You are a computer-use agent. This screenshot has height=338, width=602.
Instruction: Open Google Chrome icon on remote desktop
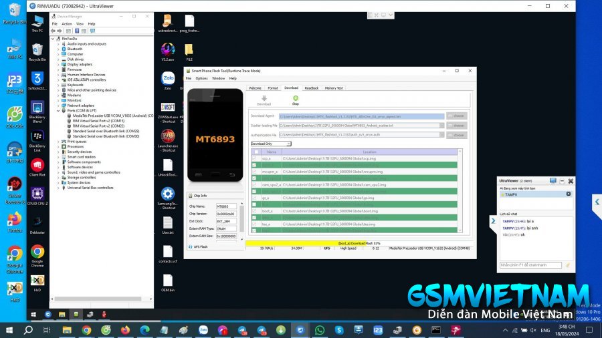point(37,256)
